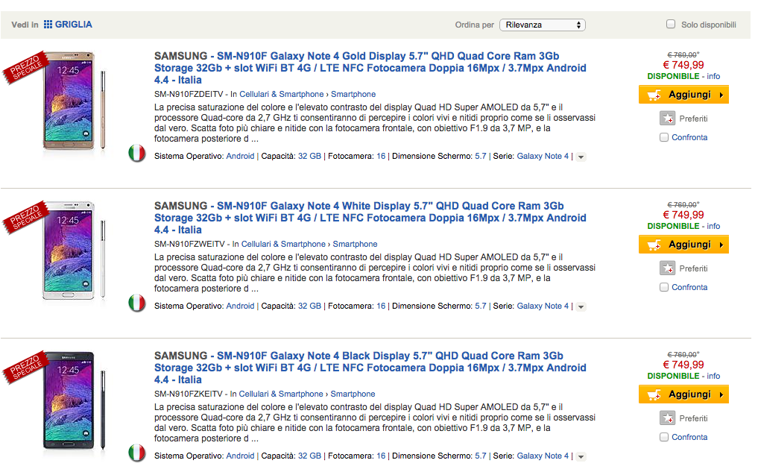The image size is (758, 472).
Task: Add the Gold Galaxy Note 4 to cart
Action: point(683,95)
